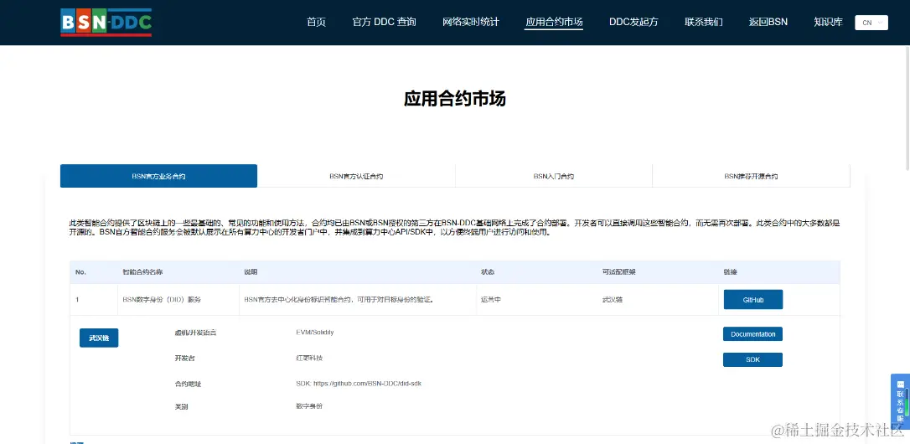
Task: Click the 运营中 status cell
Action: [490, 300]
